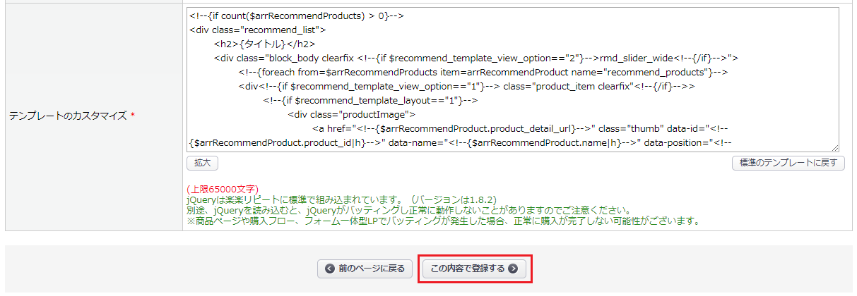Click the left-arrow icon on 前のページに戻る
The height and width of the screenshot is (296, 857).
(330, 269)
